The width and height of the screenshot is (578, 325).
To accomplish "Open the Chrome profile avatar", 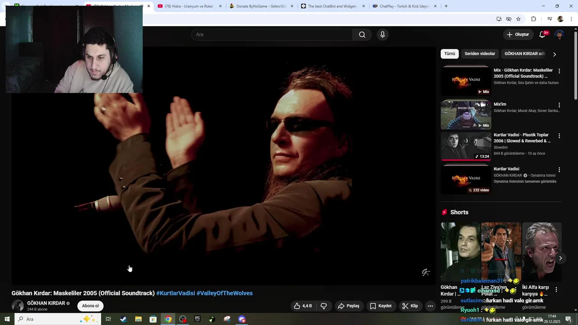I will [x=560, y=19].
